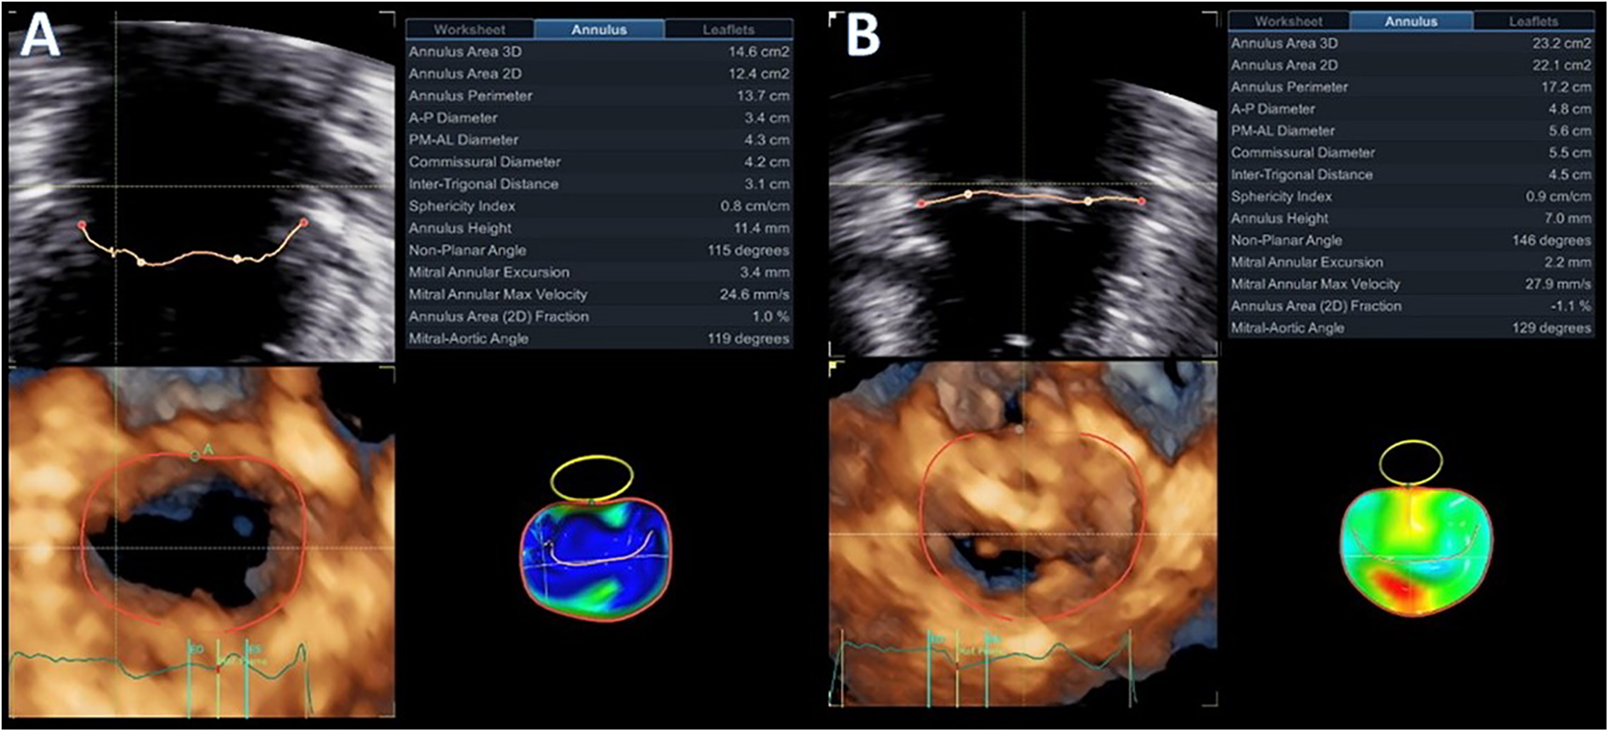
Task: Select right red endpoint of panel B annulus trace
Action: (x=1142, y=201)
